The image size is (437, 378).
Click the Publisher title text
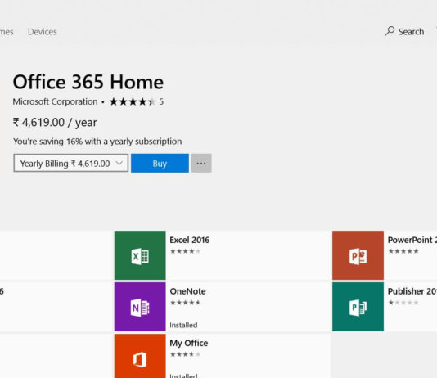point(412,291)
